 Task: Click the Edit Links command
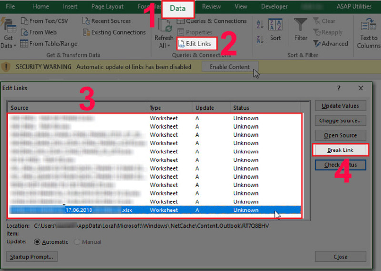(x=196, y=44)
